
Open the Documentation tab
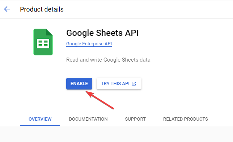[x=88, y=119]
